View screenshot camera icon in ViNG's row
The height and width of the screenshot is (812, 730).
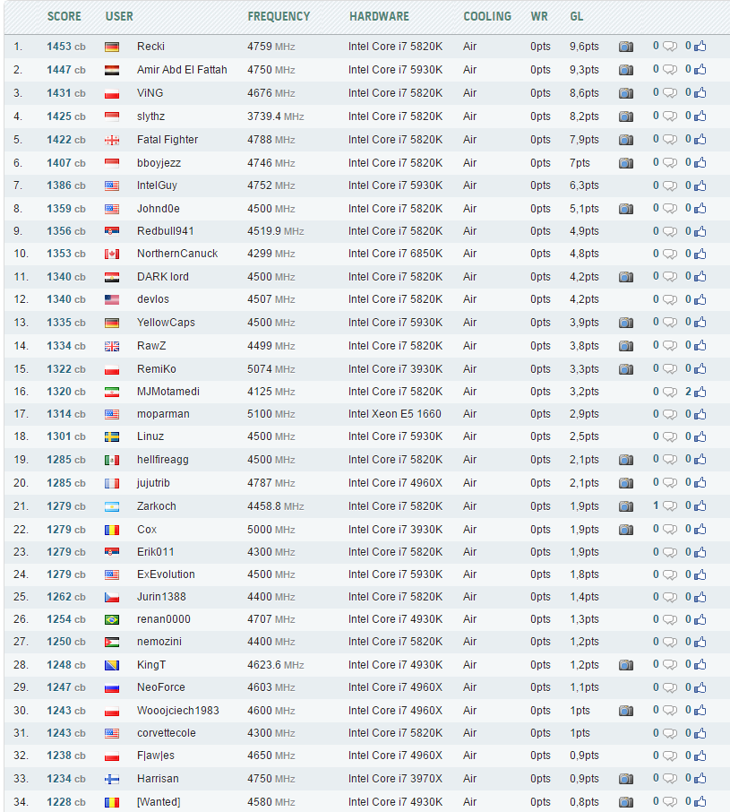(x=626, y=93)
